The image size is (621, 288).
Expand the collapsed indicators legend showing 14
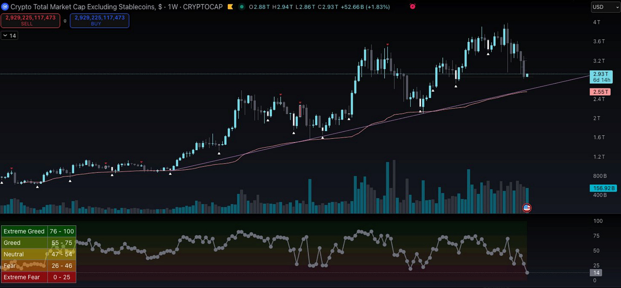[9, 36]
